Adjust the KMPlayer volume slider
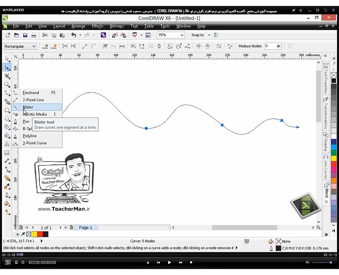 (322, 262)
